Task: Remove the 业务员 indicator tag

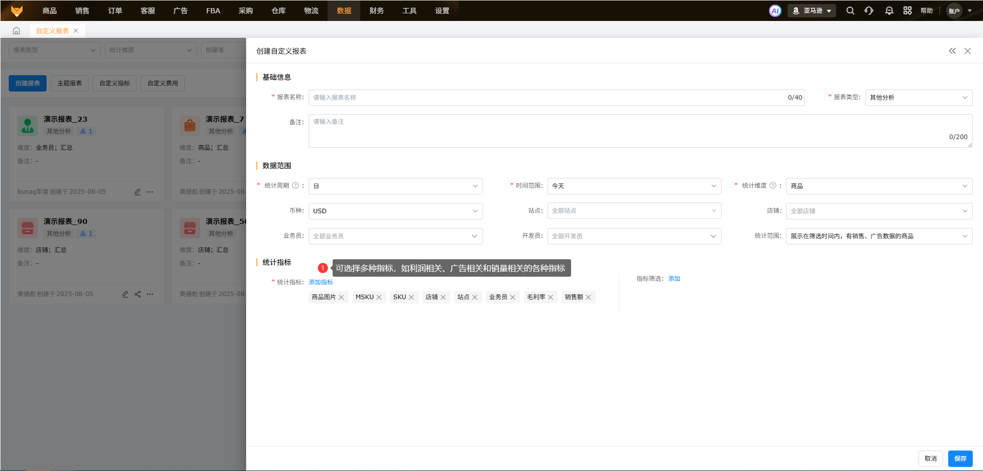Action: [513, 297]
